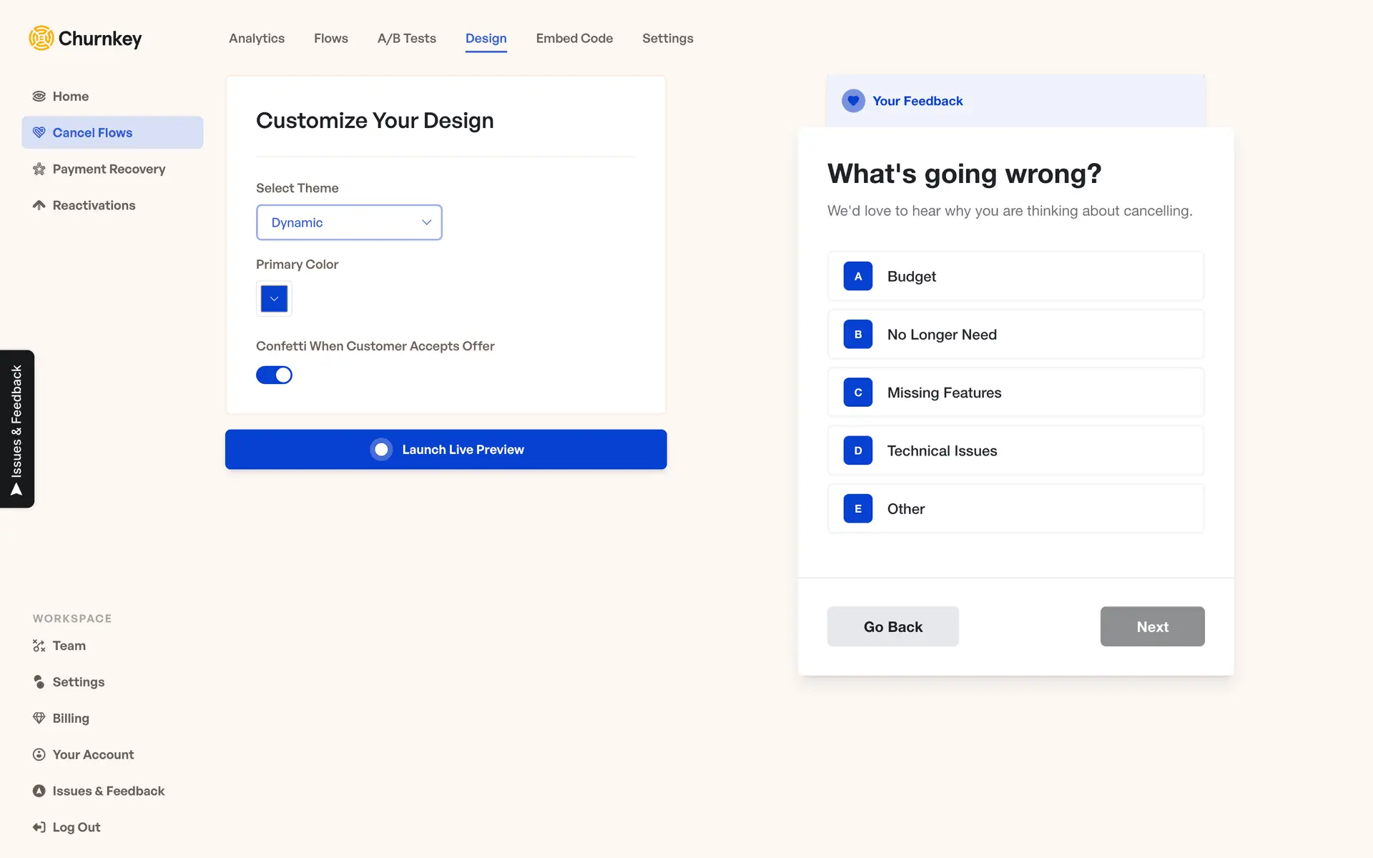The height and width of the screenshot is (858, 1373).
Task: Choose the Missing Features option
Action: [x=1015, y=393]
